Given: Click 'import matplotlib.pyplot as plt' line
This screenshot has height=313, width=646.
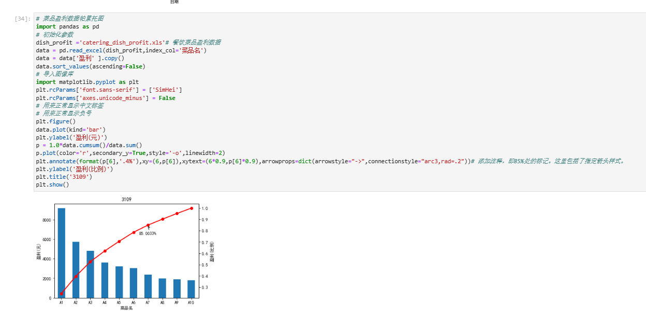Looking at the screenshot, I should 87,82.
